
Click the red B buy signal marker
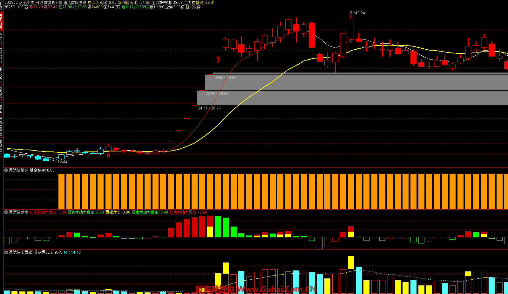click(108, 156)
